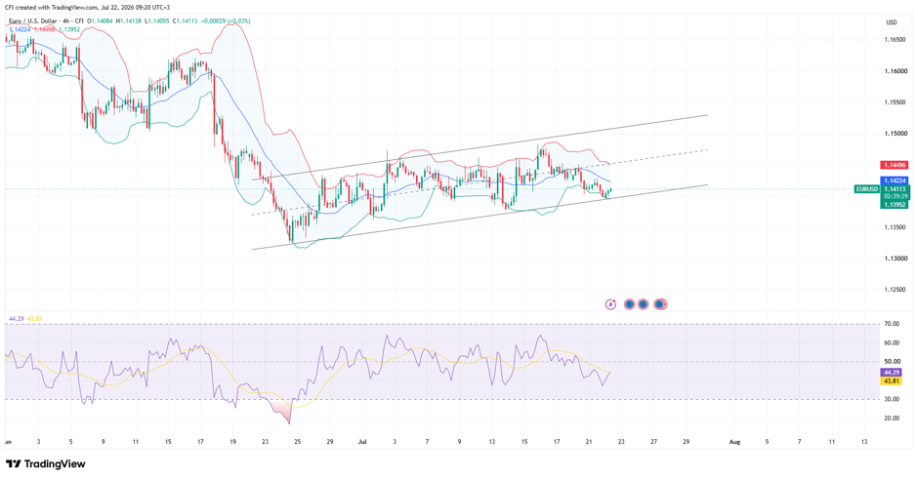The width and height of the screenshot is (918, 479).
Task: Click the purple 44.29 RSI axis label
Action: pos(891,373)
